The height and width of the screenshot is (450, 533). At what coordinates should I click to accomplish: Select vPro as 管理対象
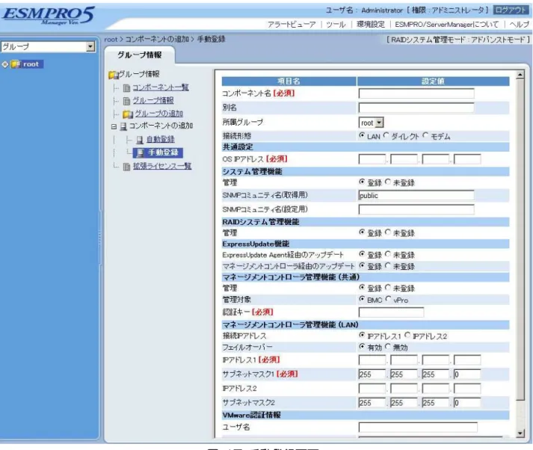pyautogui.click(x=388, y=299)
